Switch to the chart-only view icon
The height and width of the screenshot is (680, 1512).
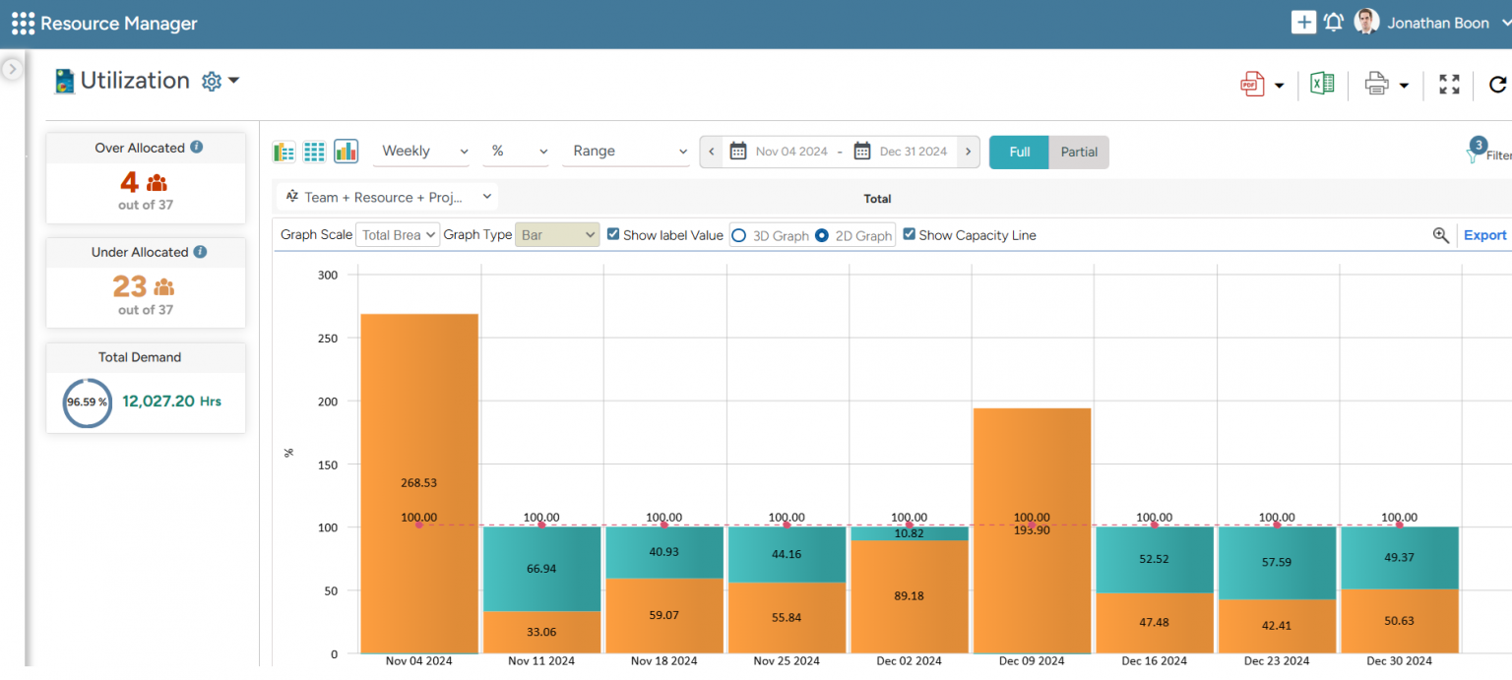[346, 151]
